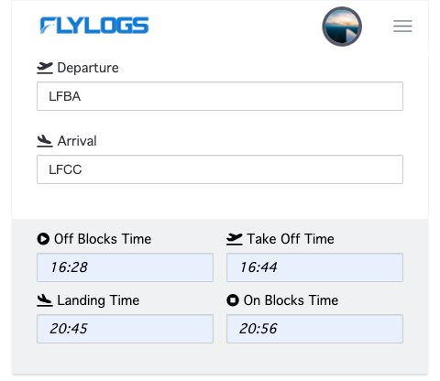440x381 pixels.
Task: Select the Landing Time field 20:45
Action: pyautogui.click(x=125, y=329)
